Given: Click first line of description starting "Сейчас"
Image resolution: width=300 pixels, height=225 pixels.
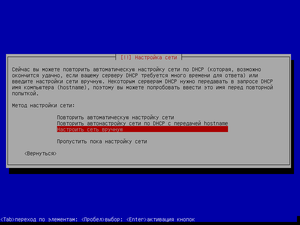Looking at the screenshot, I should pos(136,69).
